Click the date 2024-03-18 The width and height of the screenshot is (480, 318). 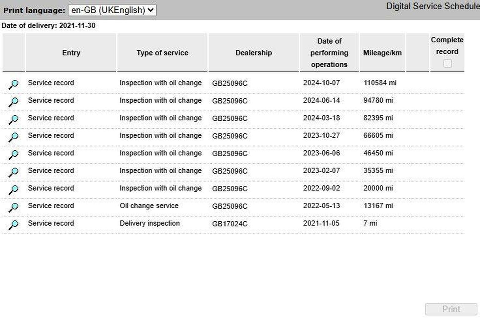pos(321,118)
